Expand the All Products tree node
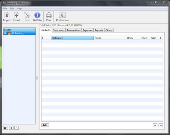 [5, 33]
